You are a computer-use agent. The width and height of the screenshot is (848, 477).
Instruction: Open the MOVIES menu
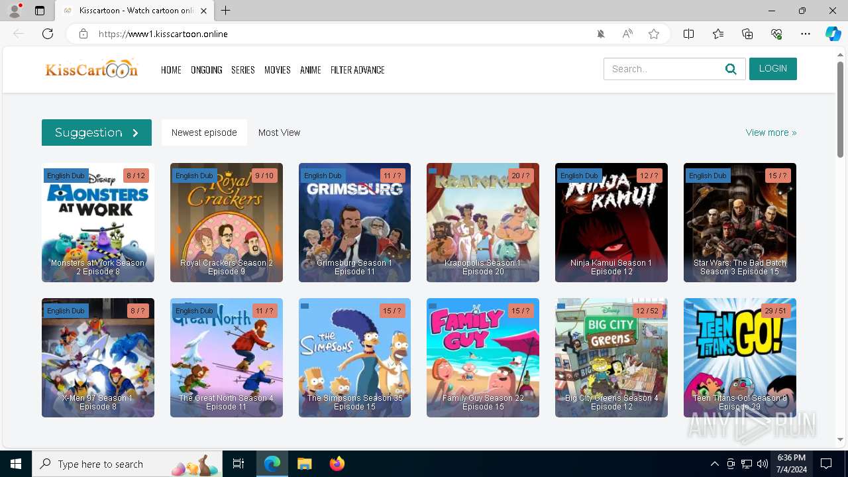[278, 70]
